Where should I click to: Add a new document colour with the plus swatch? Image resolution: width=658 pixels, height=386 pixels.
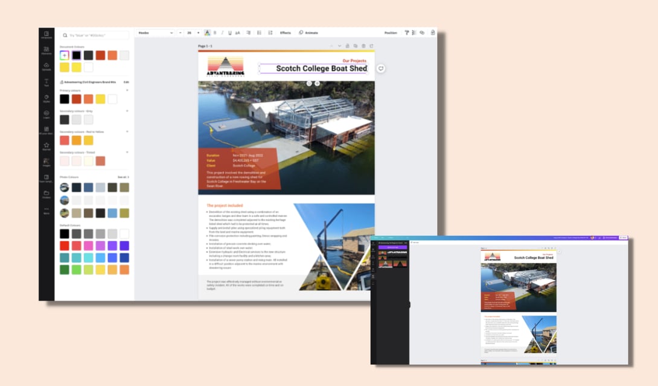[64, 55]
